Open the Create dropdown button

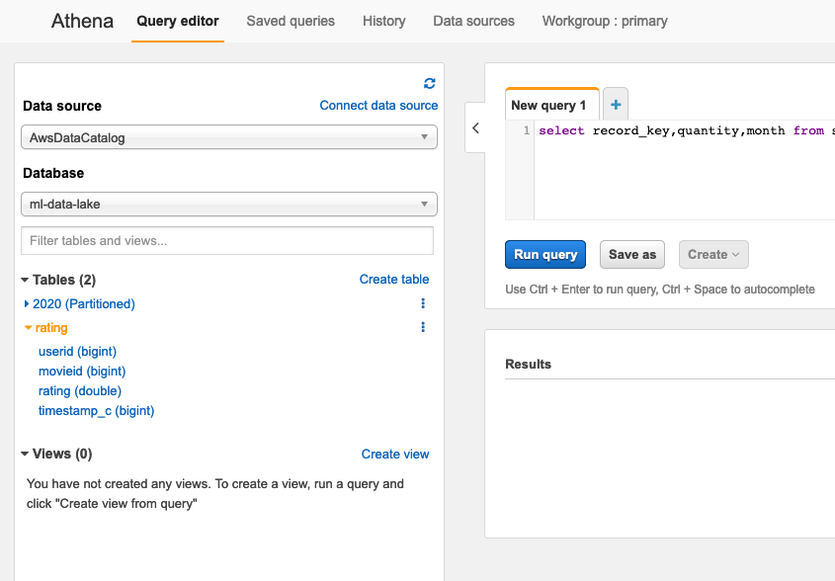pyautogui.click(x=713, y=254)
